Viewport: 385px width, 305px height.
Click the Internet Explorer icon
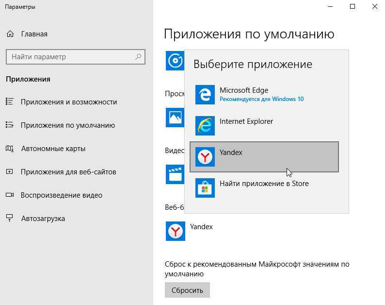click(205, 126)
